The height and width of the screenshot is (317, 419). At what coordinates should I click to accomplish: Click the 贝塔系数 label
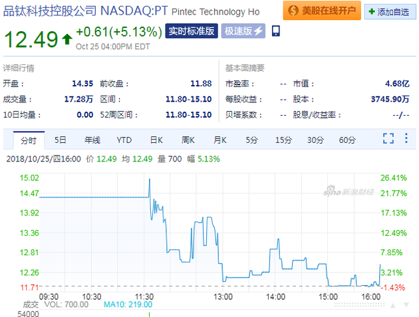243,115
